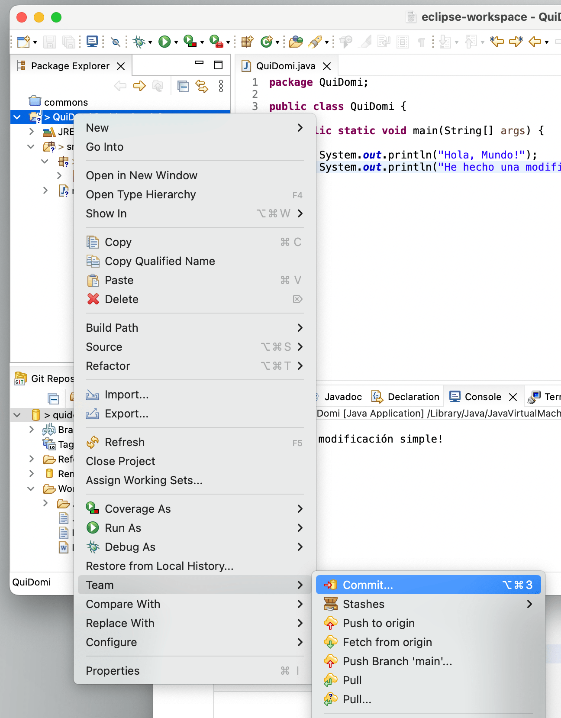Toggle Skip All Breakpoints icon

click(x=116, y=42)
